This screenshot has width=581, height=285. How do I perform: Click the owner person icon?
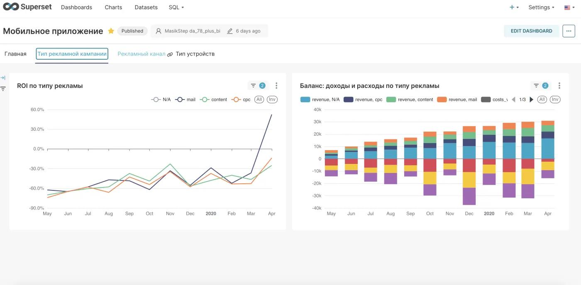pyautogui.click(x=159, y=31)
